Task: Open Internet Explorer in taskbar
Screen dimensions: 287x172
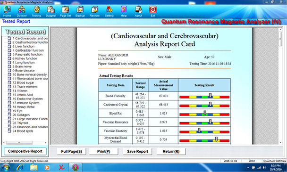Action: point(20,167)
